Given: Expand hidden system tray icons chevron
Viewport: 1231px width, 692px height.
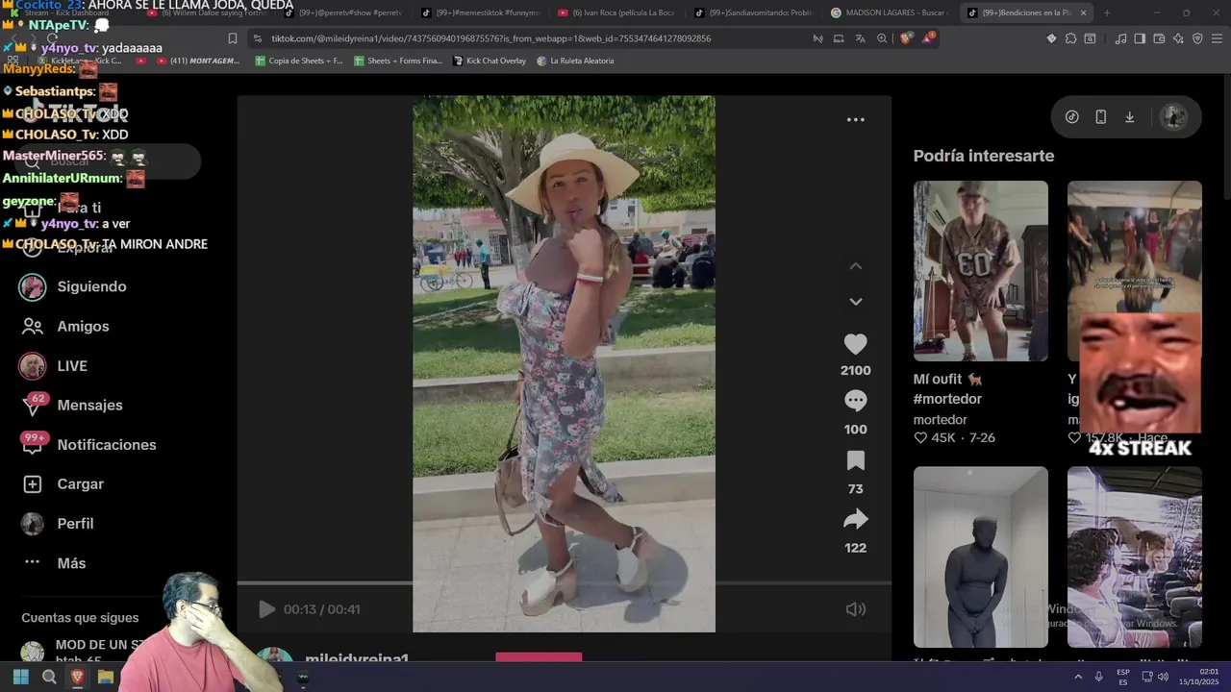Looking at the screenshot, I should point(1078,677).
